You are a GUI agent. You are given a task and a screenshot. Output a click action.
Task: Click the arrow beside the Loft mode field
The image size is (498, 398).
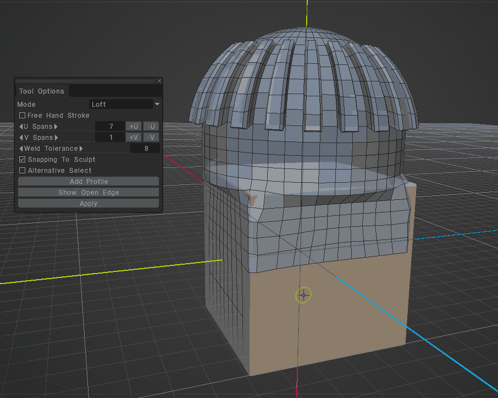(x=157, y=104)
